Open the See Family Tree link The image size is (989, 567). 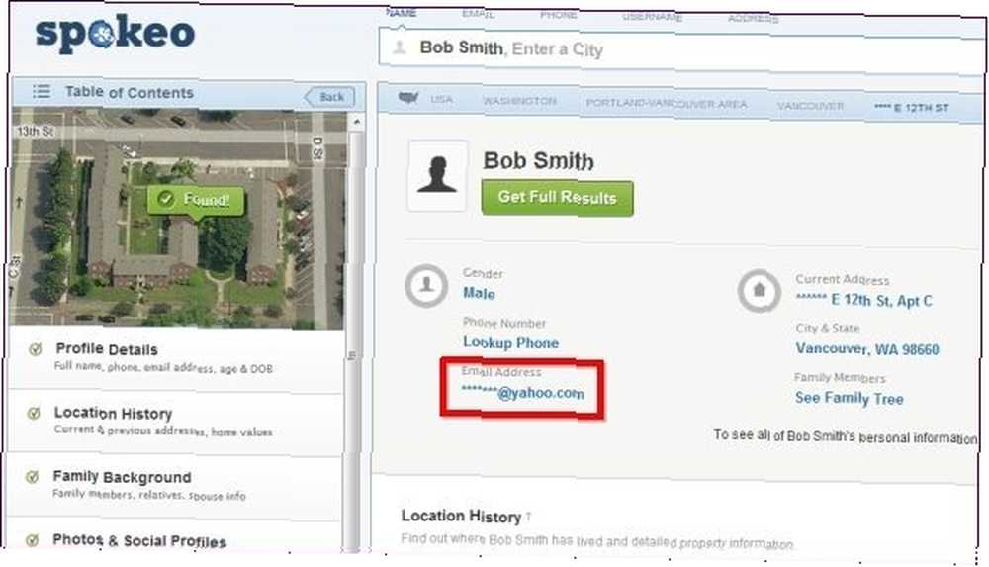click(x=849, y=399)
